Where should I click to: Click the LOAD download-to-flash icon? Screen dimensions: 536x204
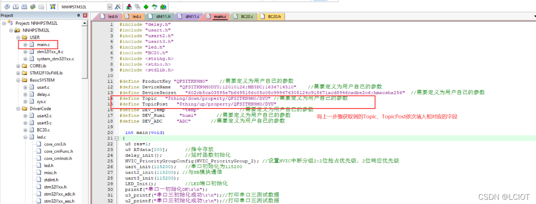tap(53, 7)
